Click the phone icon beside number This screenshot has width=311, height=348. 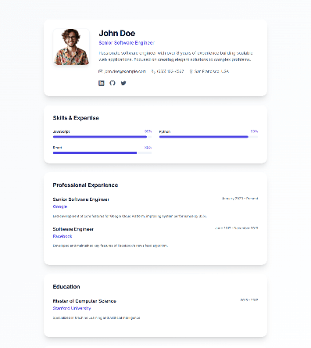point(153,71)
